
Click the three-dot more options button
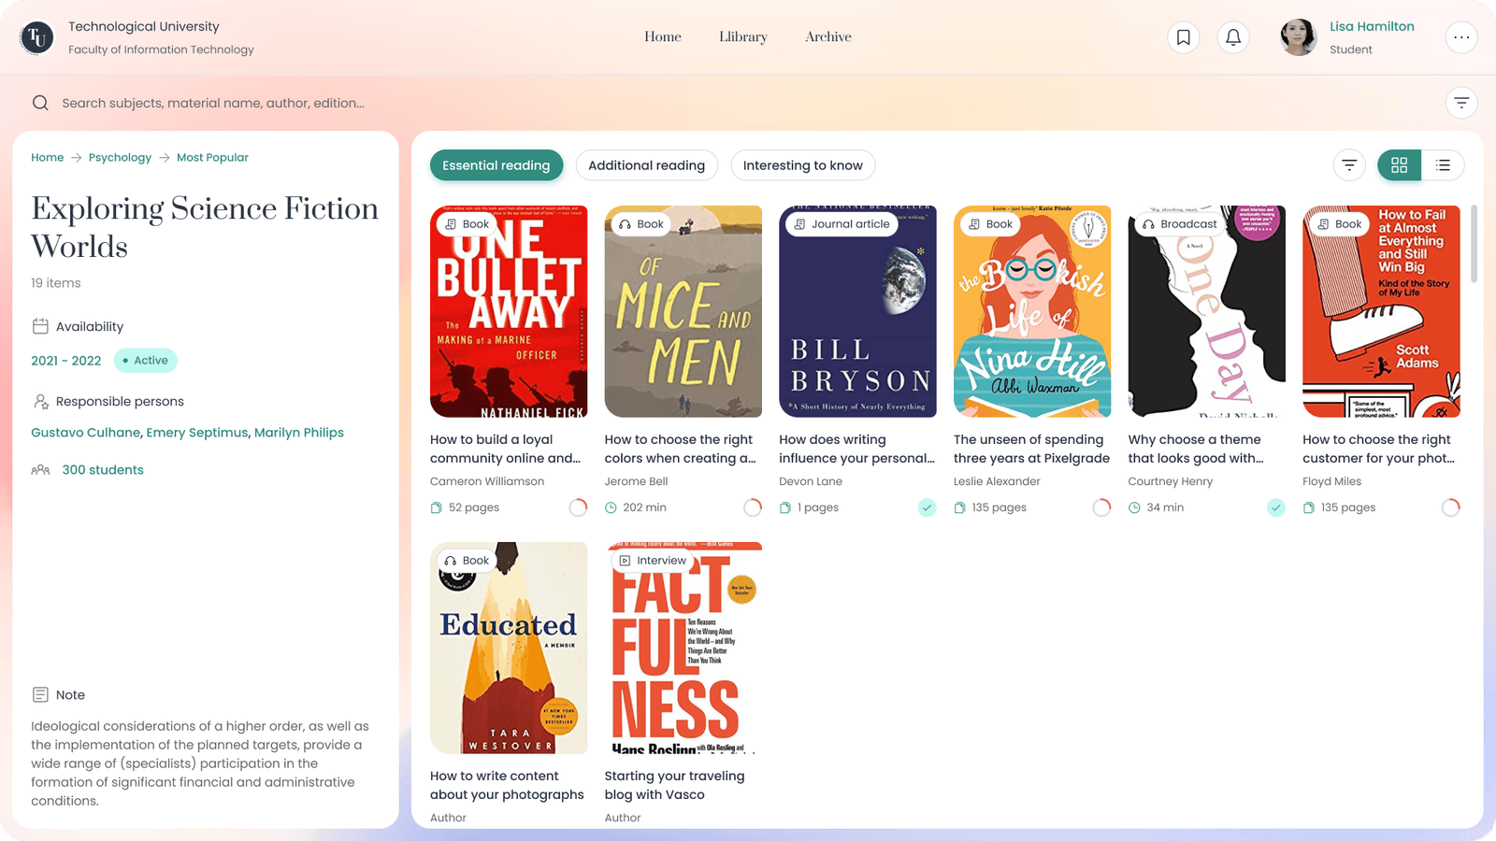[x=1461, y=37]
